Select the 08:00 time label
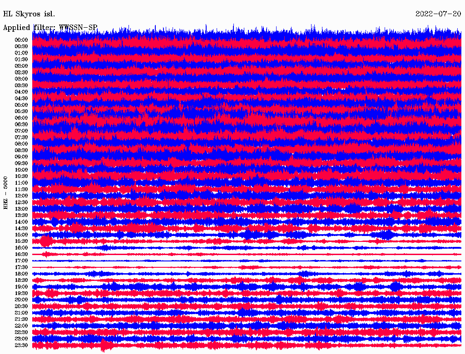 (x=21, y=144)
